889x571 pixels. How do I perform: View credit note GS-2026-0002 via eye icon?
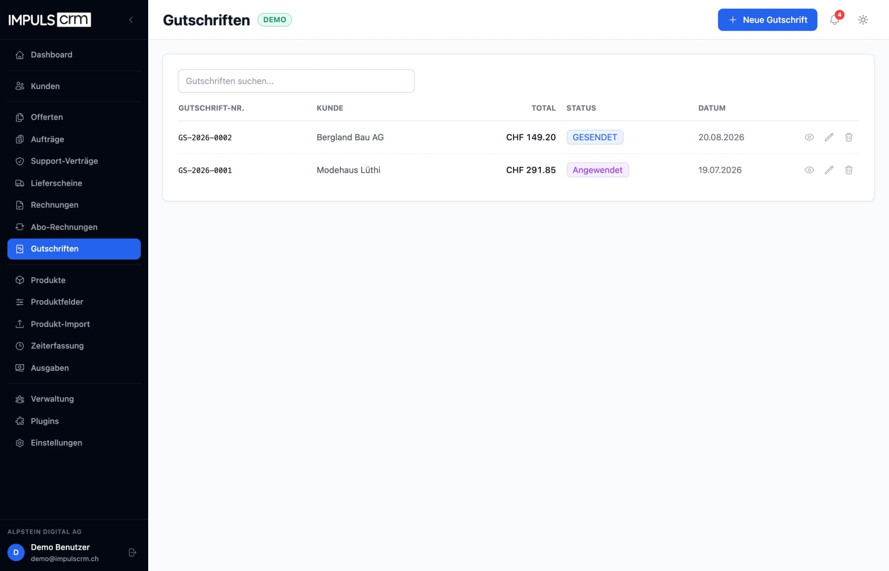(x=809, y=137)
